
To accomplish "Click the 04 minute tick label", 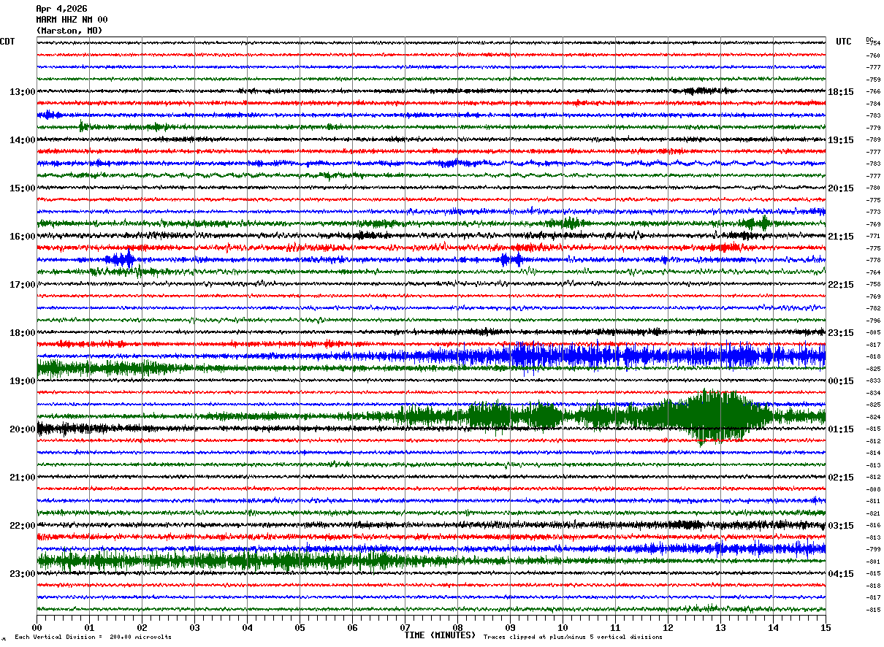I will (247, 627).
